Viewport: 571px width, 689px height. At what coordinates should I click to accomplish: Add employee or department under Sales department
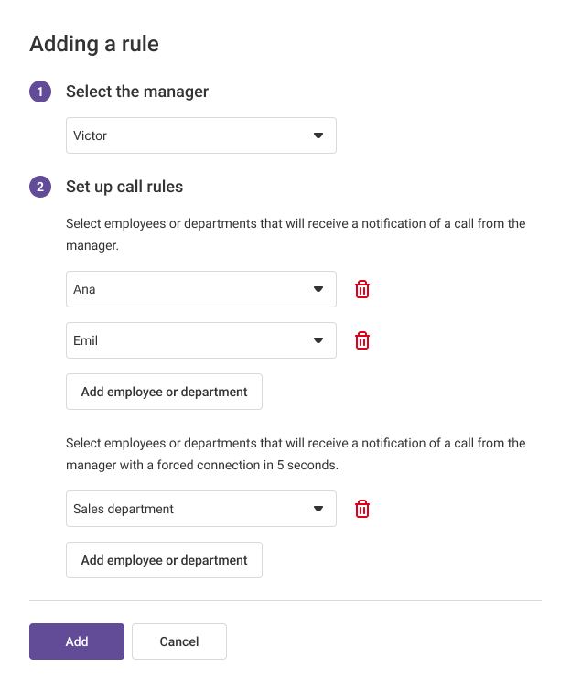164,560
